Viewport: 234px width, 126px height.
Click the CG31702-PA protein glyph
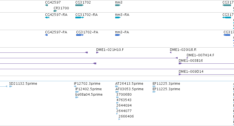point(80,35)
